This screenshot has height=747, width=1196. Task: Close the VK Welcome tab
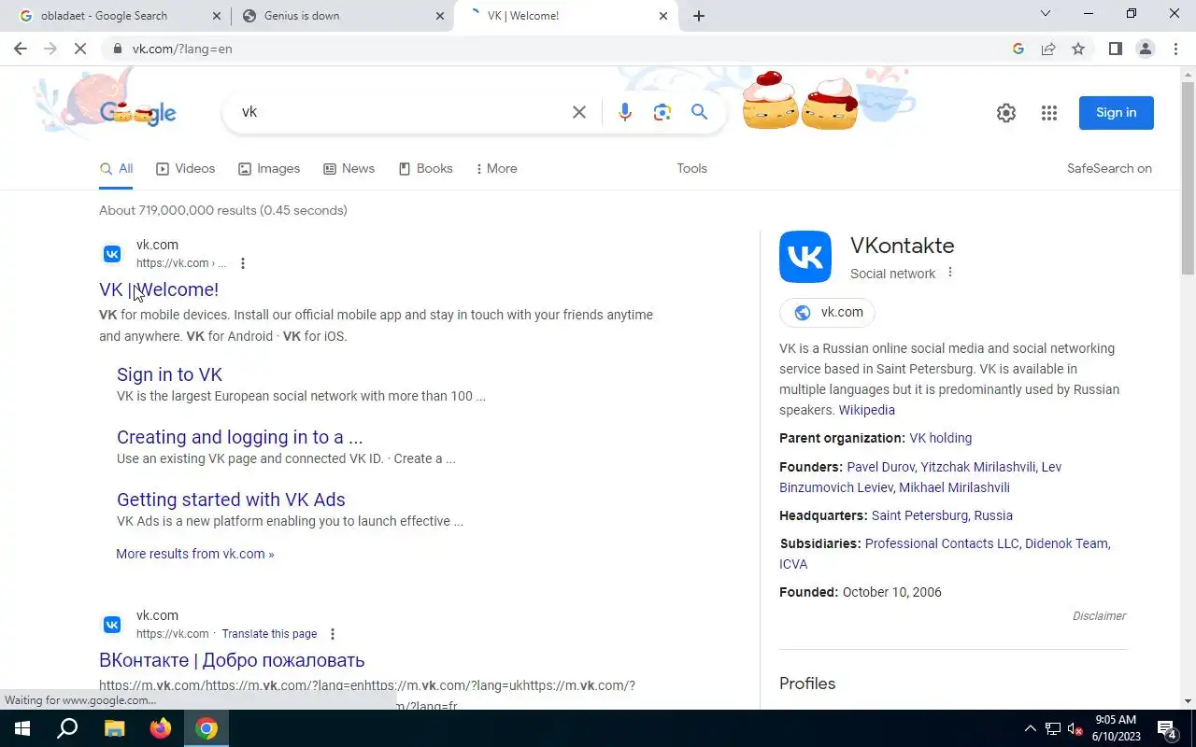coord(663,16)
